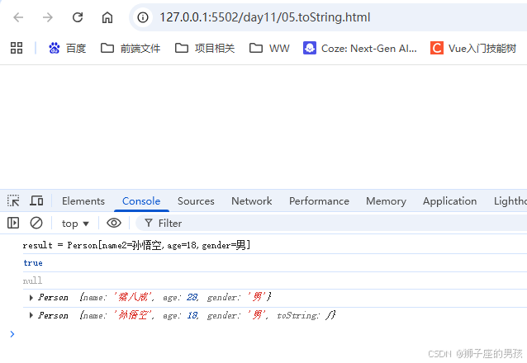Activate the inspect element picker
This screenshot has width=527, height=363.
click(13, 200)
